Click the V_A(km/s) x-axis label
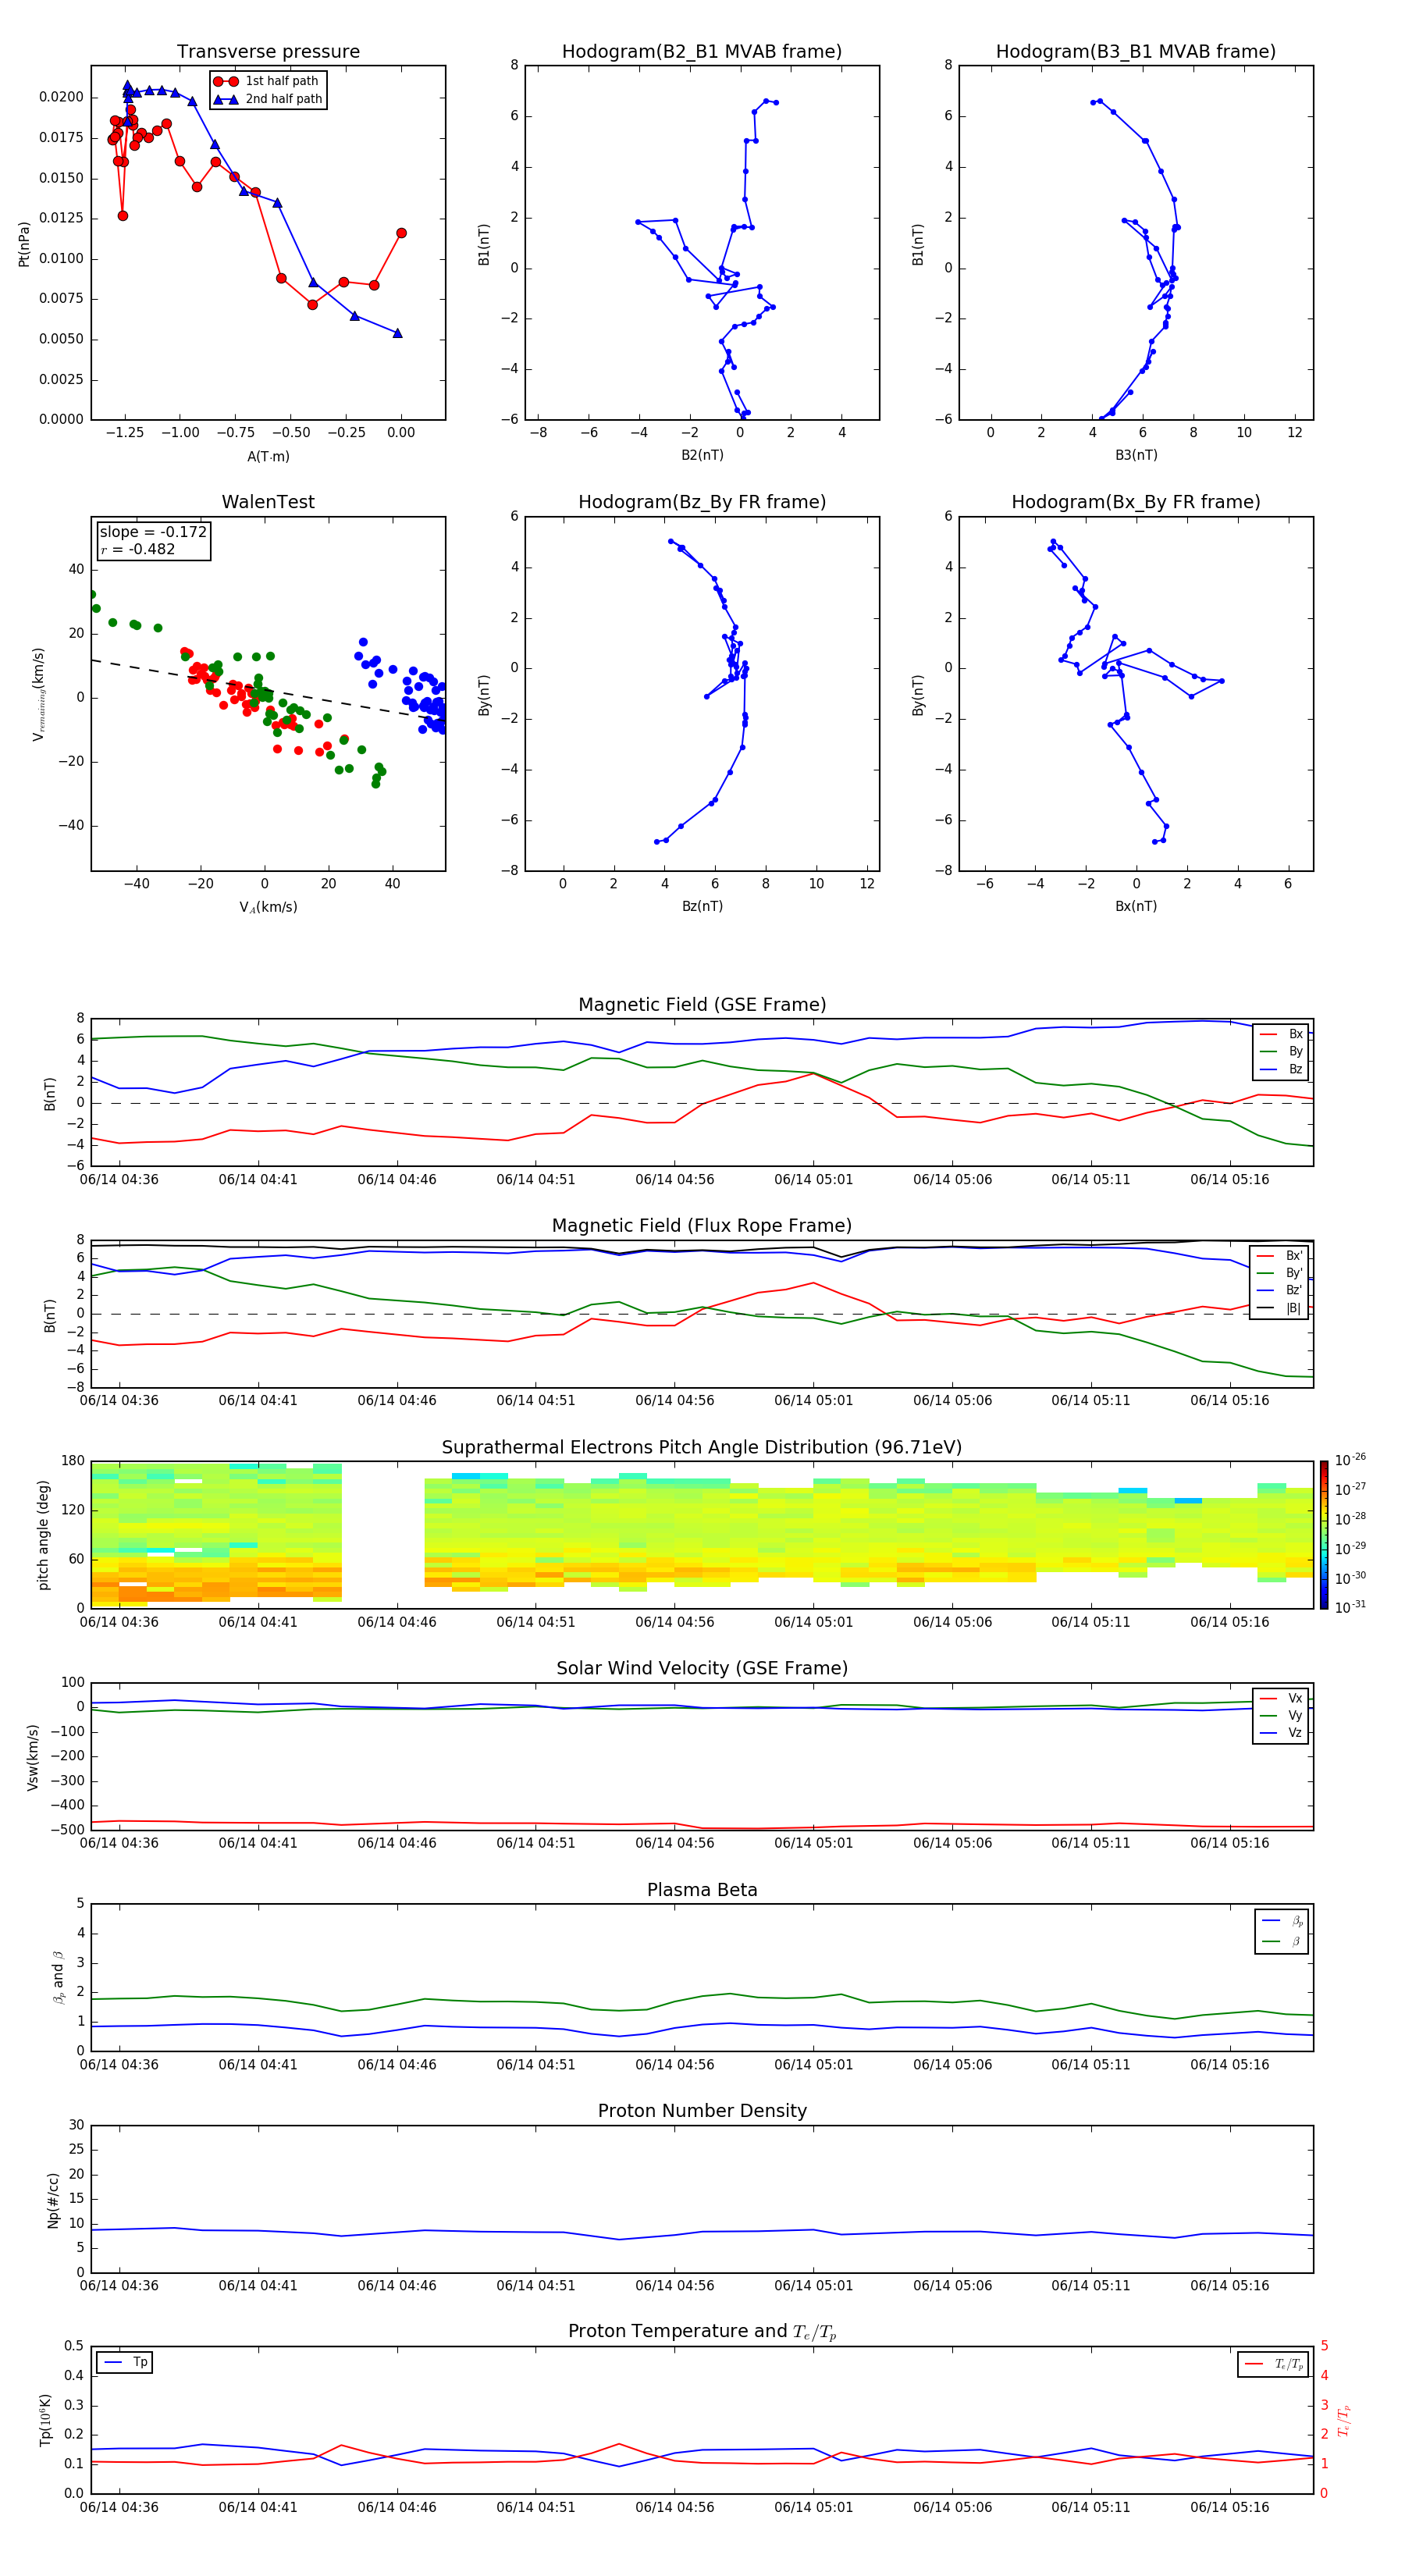Image resolution: width=1405 pixels, height=2576 pixels. click(268, 908)
